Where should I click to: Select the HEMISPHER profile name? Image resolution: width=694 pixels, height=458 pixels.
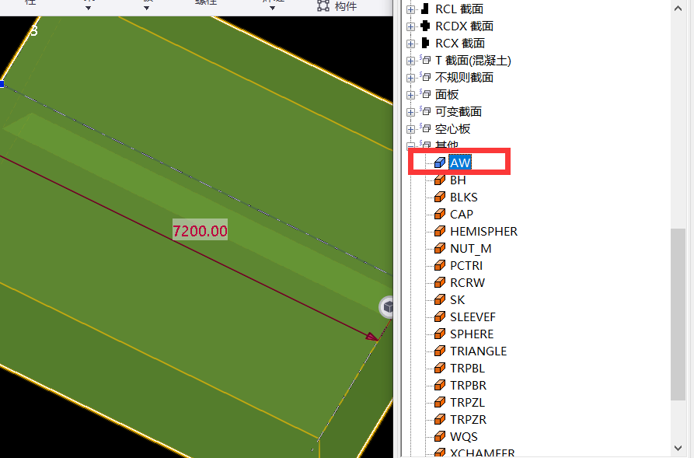(x=483, y=231)
